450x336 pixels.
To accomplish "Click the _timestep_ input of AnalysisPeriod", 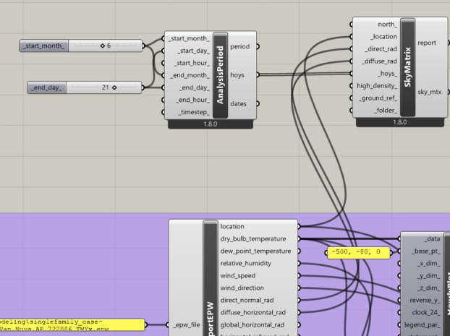I will pos(194,113).
